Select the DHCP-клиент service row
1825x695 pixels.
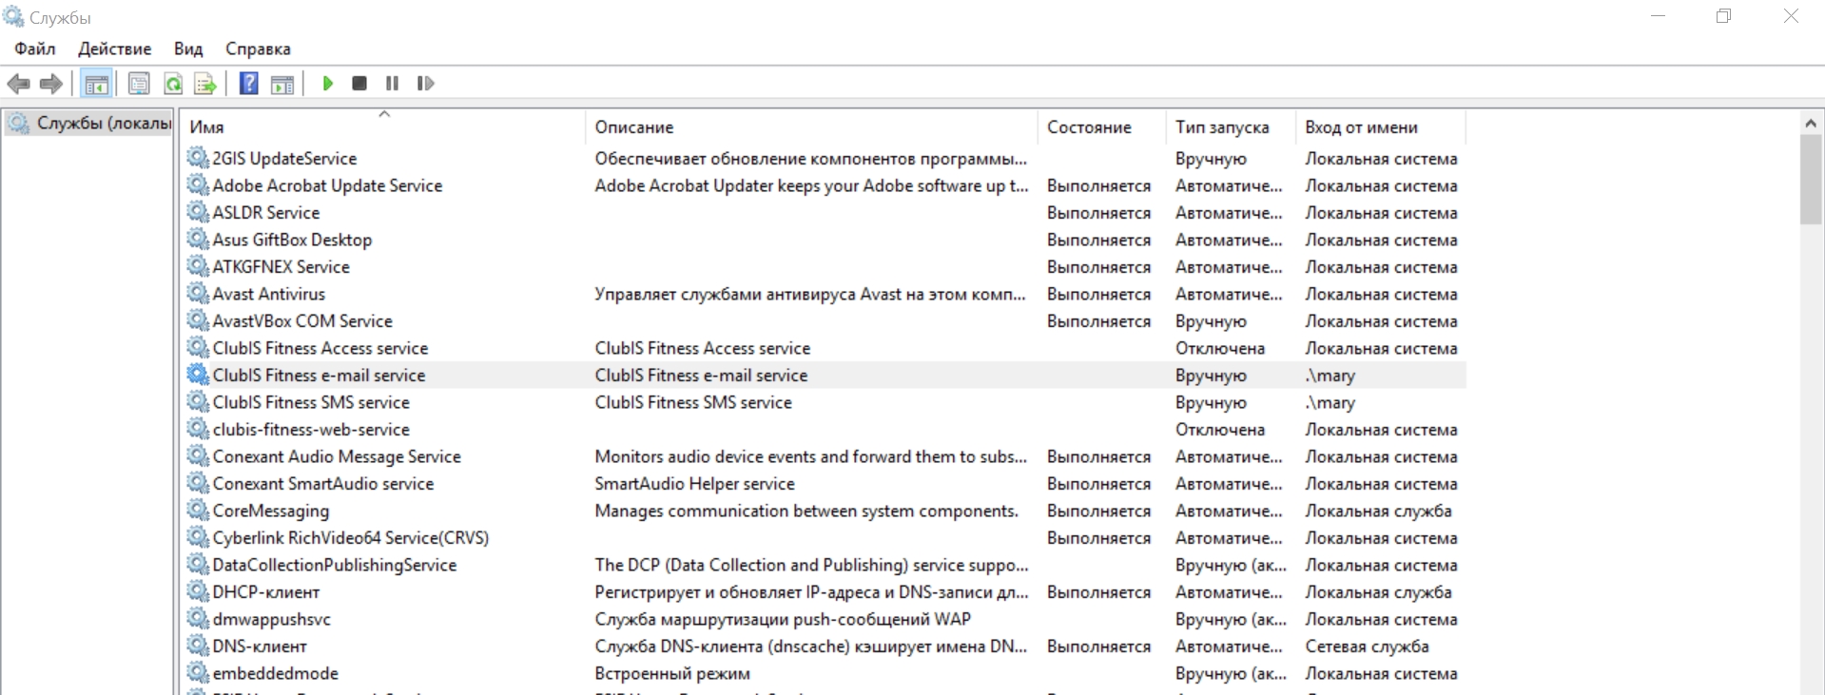click(825, 592)
